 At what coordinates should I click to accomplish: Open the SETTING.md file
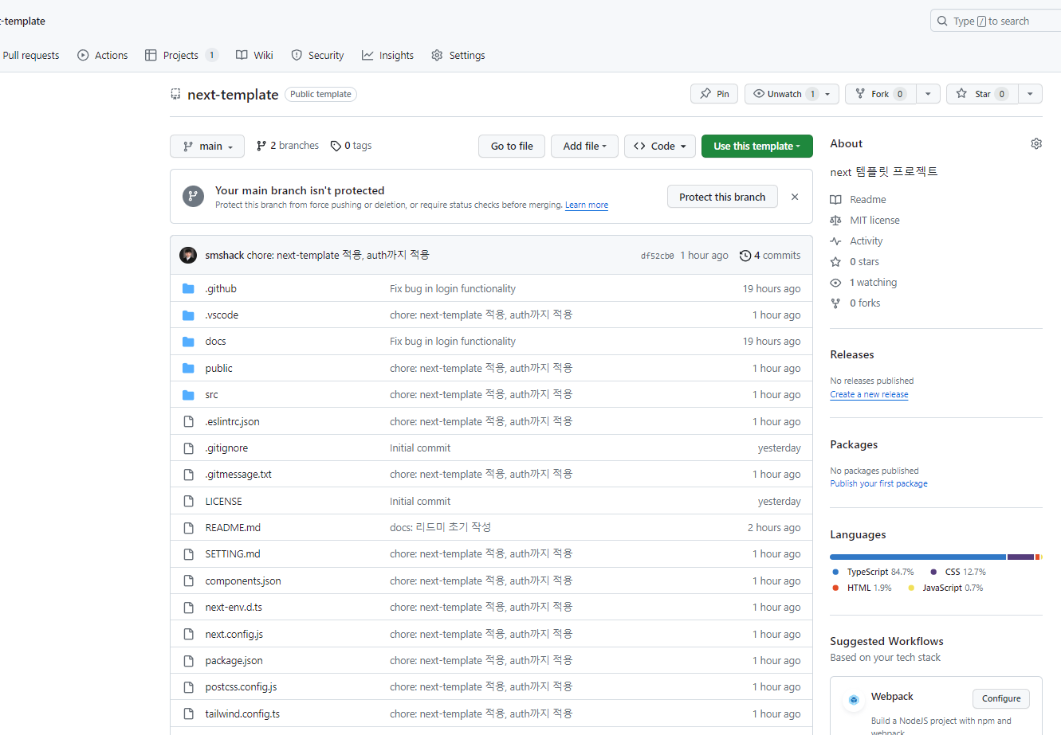pyautogui.click(x=233, y=553)
